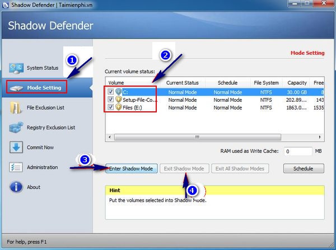336x250 pixels.
Task: Select the C: volume row name
Action: [125, 92]
